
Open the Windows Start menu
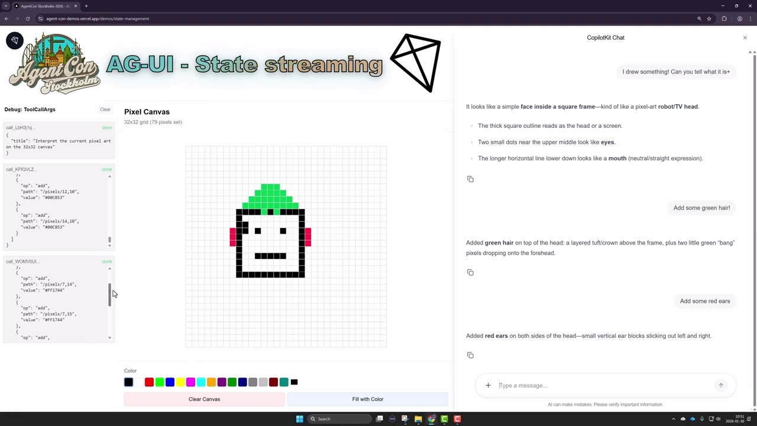(299, 419)
